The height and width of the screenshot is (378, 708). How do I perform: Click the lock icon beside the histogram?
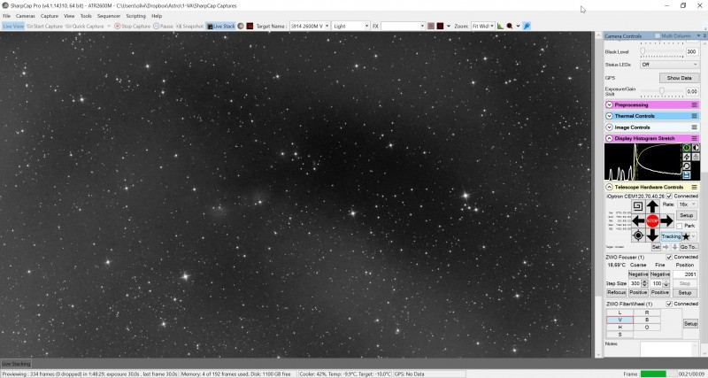point(696,157)
